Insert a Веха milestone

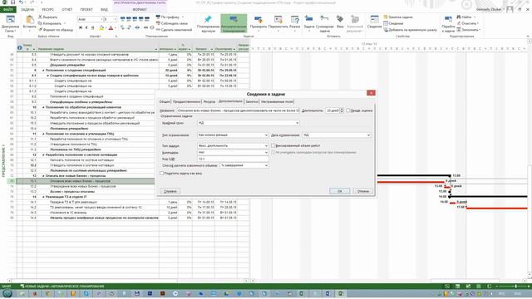tap(340, 22)
